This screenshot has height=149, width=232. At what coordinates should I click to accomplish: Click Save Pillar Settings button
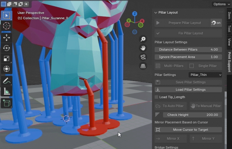pos(188,82)
